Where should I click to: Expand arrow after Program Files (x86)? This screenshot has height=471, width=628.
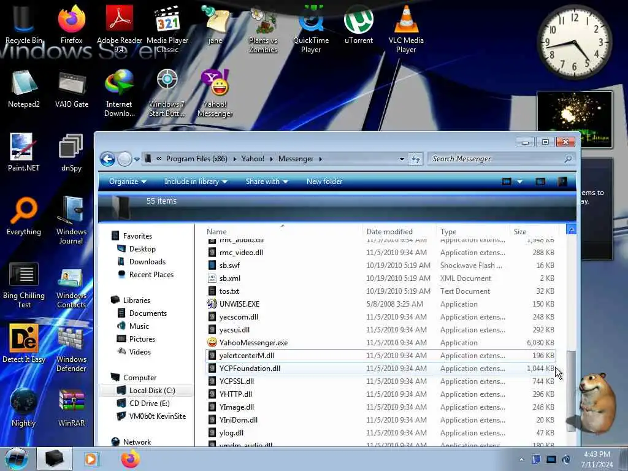point(234,159)
